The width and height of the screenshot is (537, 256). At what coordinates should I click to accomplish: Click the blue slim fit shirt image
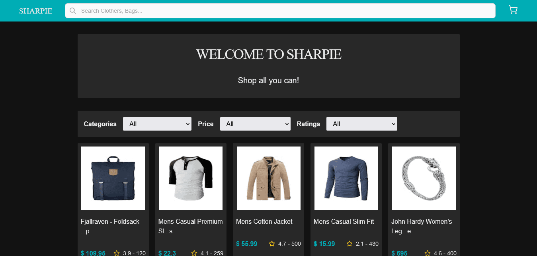346,178
